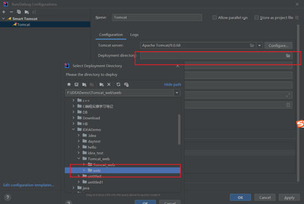
Task: Copy the selected run configuration
Action: (x=19, y=12)
